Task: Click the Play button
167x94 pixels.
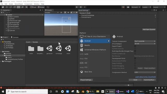Action: 77,7
